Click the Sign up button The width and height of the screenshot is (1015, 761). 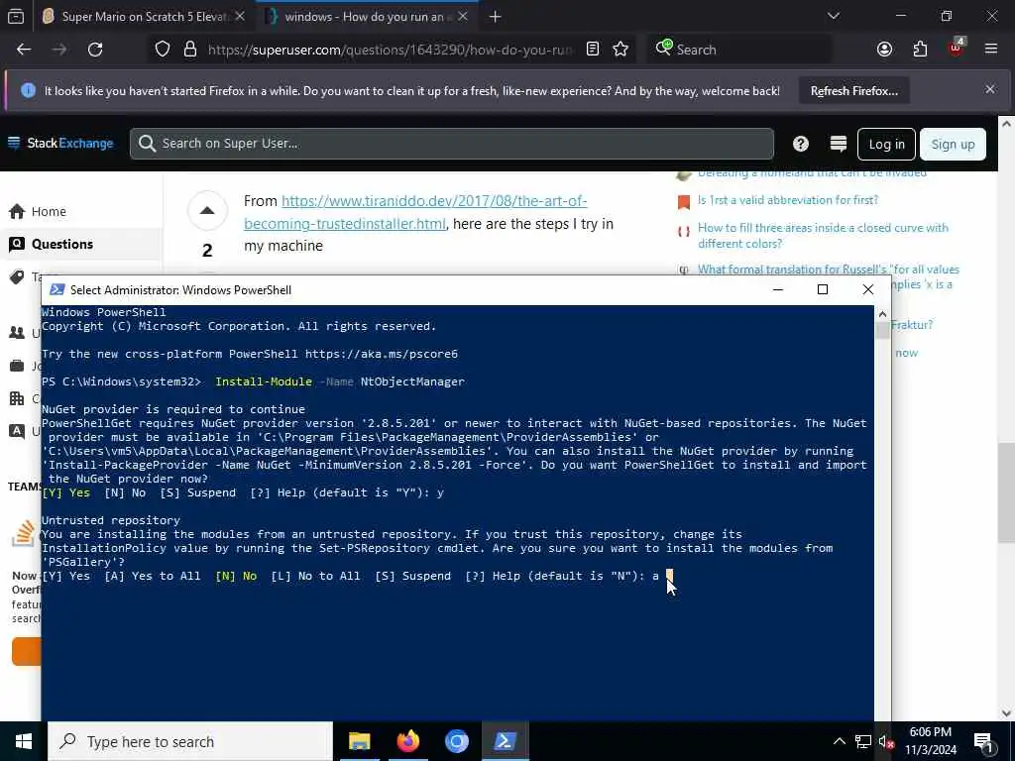click(953, 144)
